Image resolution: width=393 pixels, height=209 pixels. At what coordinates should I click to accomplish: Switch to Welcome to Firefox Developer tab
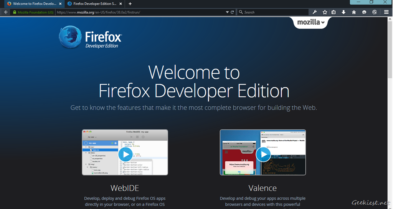32,3
